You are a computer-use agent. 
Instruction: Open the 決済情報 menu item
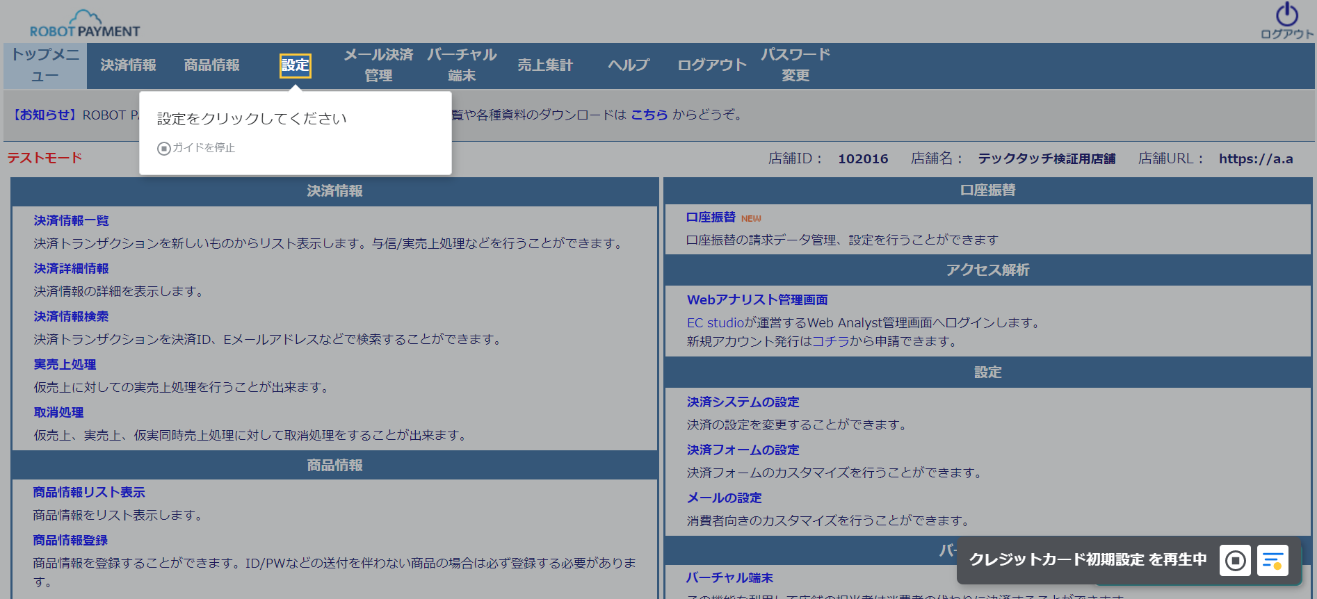click(x=128, y=65)
